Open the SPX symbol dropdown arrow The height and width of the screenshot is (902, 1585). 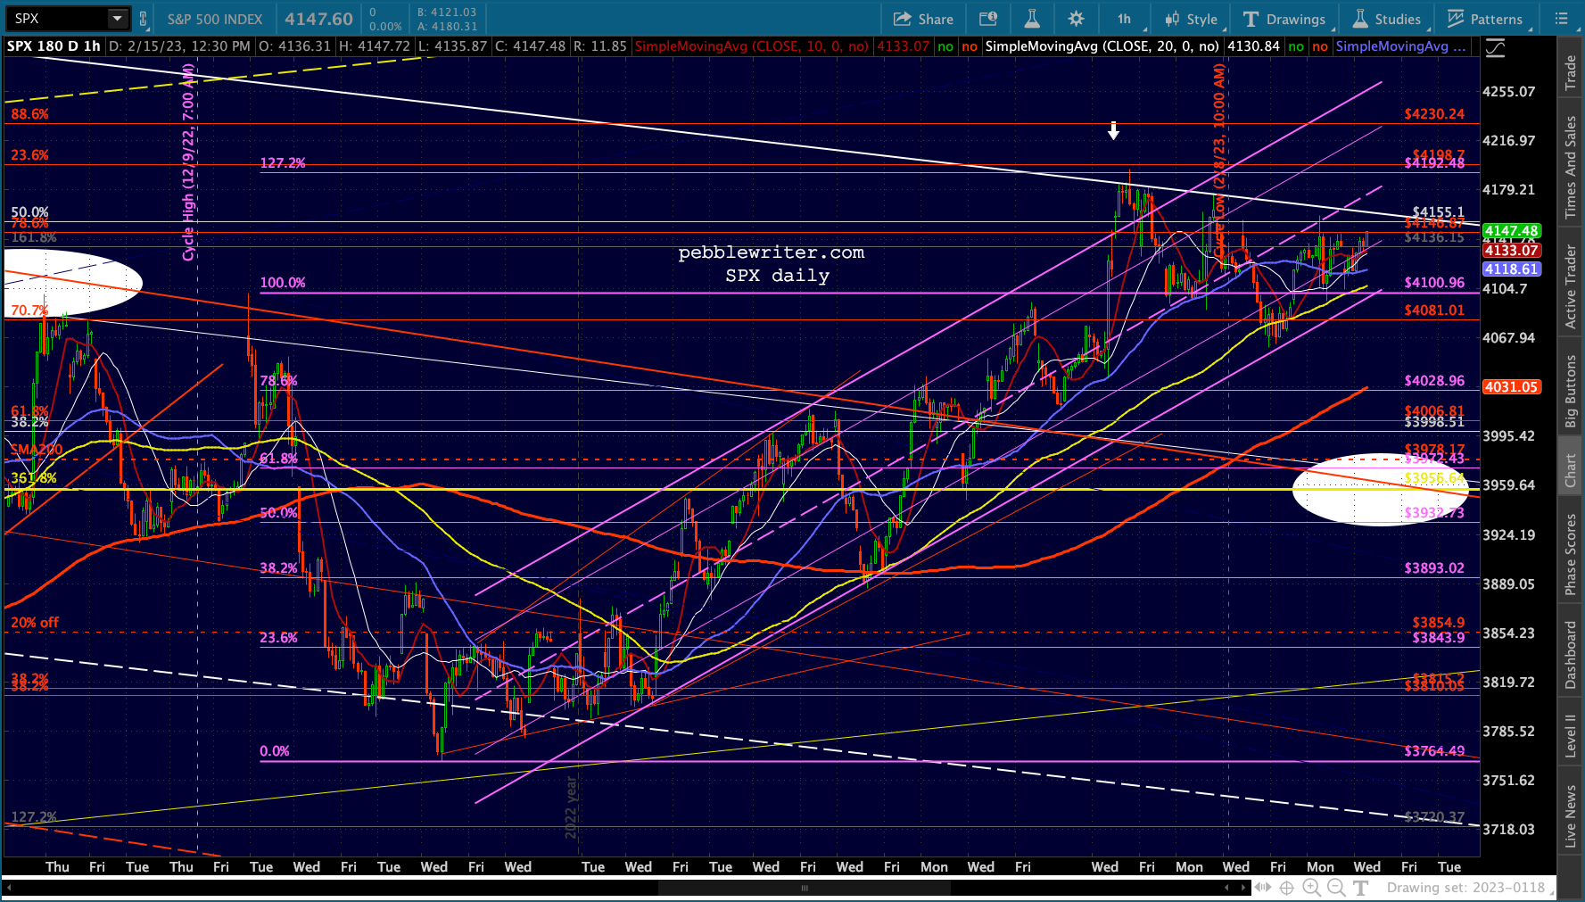point(118,19)
